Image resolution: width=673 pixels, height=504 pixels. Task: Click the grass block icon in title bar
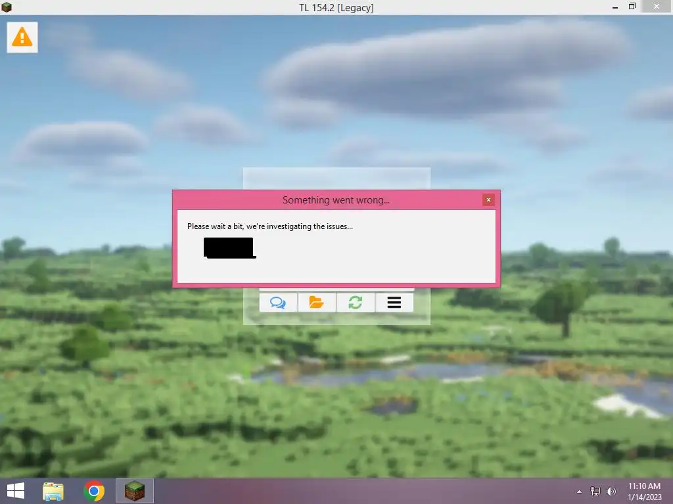pos(7,7)
